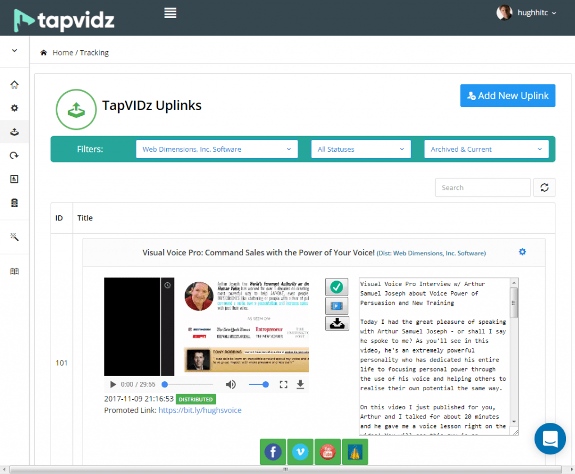Viewport: 575px width, 474px height.
Task: Open the sidebar settings gear icon
Action: tap(14, 108)
